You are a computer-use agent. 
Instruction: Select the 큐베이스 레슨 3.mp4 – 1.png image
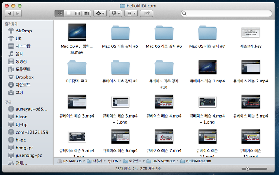tap(120, 102)
